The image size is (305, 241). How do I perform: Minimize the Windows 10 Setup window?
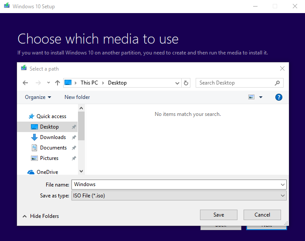pyautogui.click(x=255, y=7)
